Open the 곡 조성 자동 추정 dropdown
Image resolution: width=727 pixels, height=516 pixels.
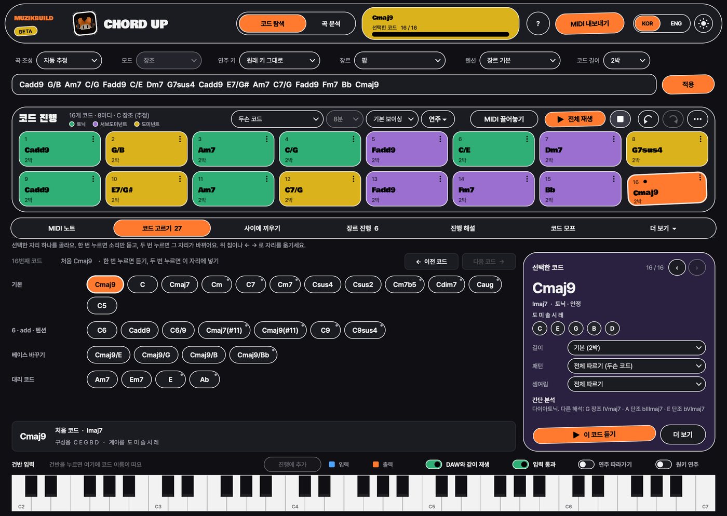pos(70,60)
